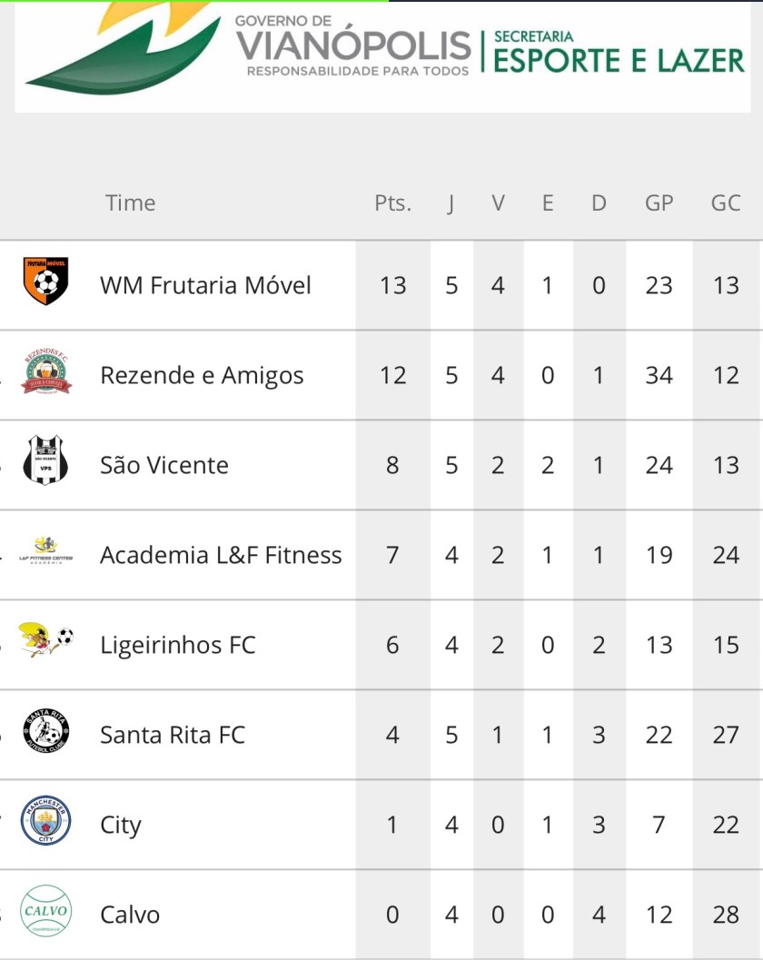This screenshot has height=960, width=763.
Task: Click the Rezende e Amigos team crest
Action: click(46, 372)
